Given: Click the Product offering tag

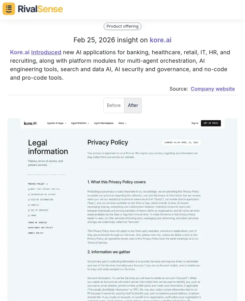Looking at the screenshot, I should 122,26.
